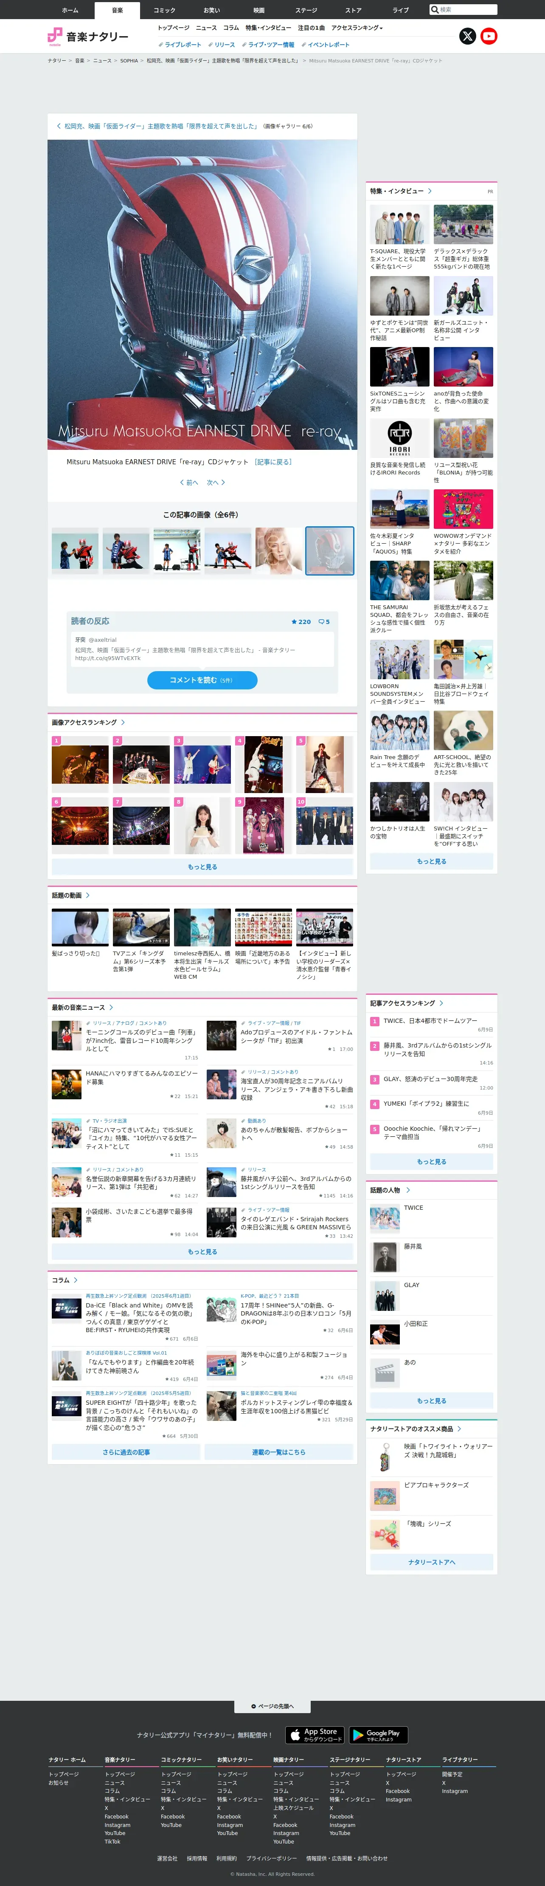Screen dimensions: 545x1886
Task: Switch to the ストア tab
Action: (x=353, y=10)
